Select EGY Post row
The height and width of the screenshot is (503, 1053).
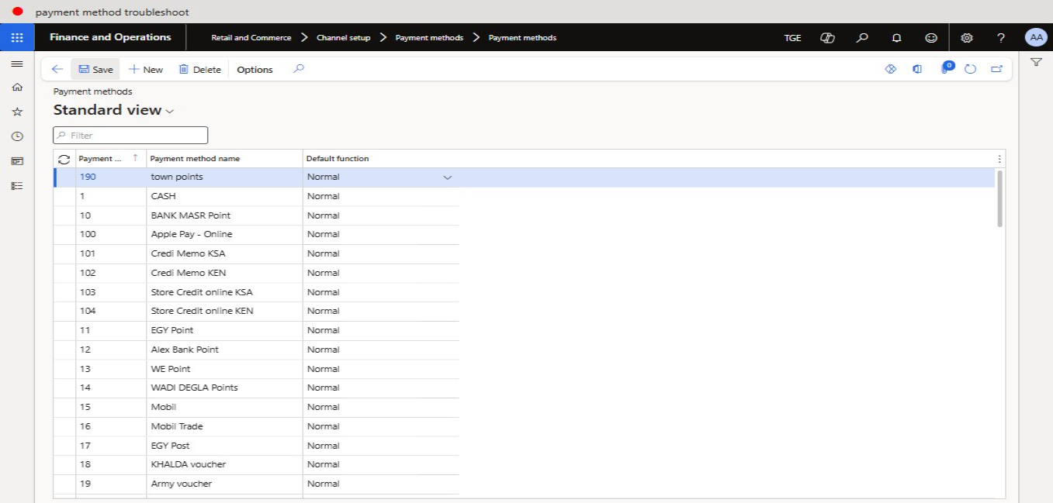(x=256, y=446)
